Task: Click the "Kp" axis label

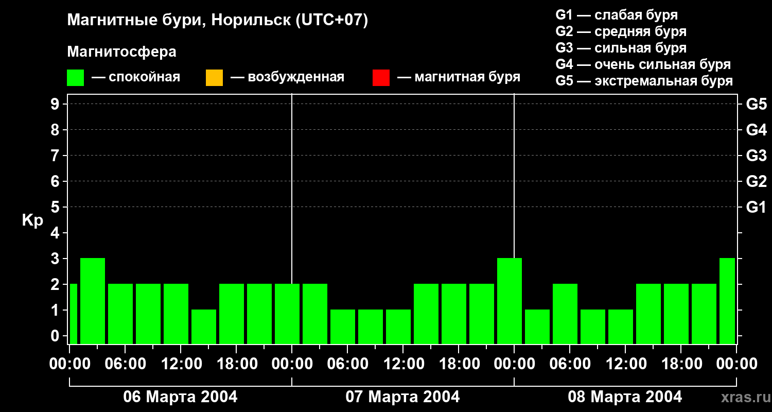Action: tap(32, 220)
